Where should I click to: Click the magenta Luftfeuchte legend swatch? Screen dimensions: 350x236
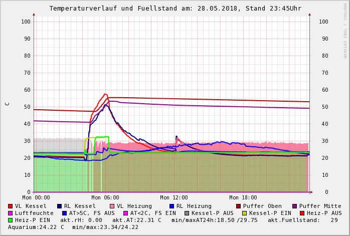(x=11, y=213)
